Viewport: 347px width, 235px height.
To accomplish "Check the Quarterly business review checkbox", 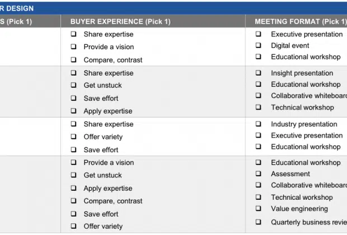I will coord(258,222).
